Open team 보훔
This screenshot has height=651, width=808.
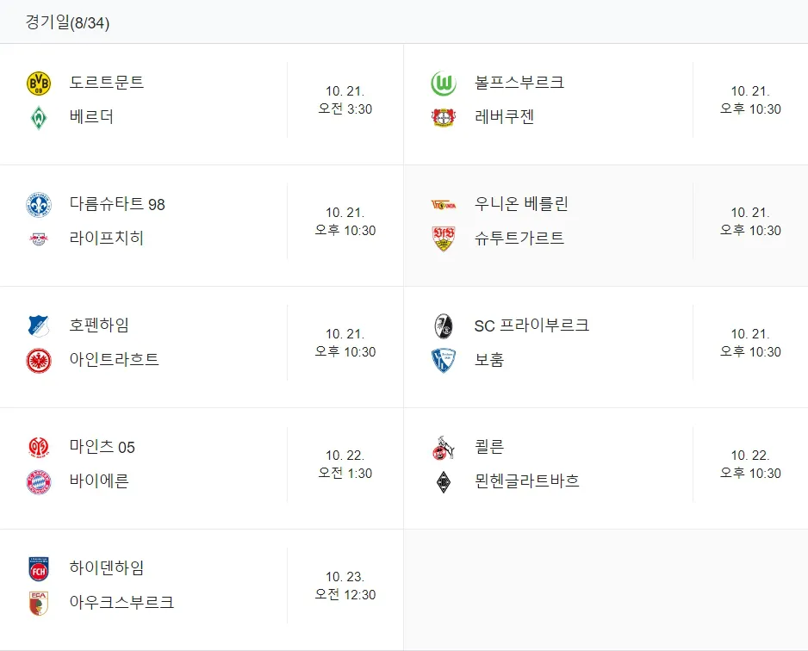pyautogui.click(x=489, y=359)
